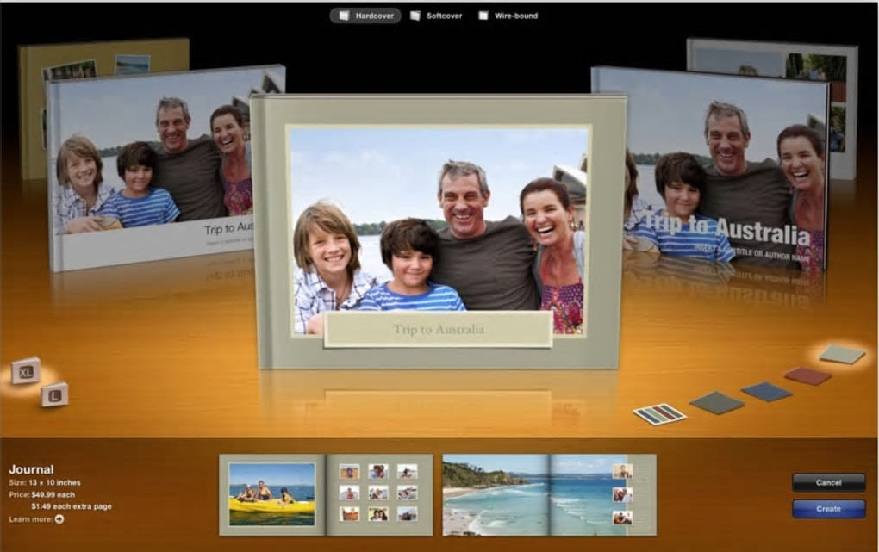879x552 pixels.
Task: Pick the blue color swatch
Action: (x=766, y=391)
